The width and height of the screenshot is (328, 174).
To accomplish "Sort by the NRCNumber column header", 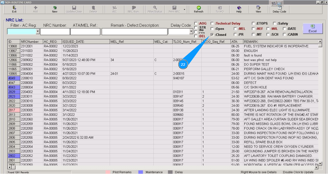I will (x=32, y=42).
